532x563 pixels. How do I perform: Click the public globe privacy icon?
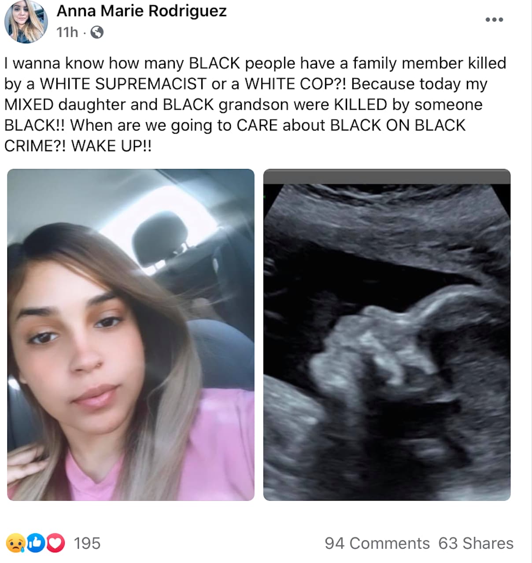[97, 33]
